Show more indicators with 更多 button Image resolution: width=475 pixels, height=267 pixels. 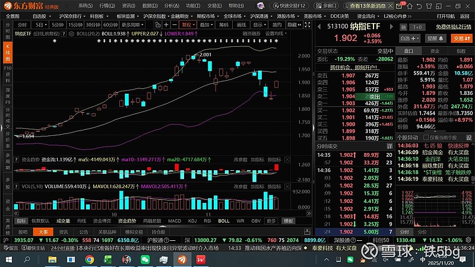click(x=271, y=221)
